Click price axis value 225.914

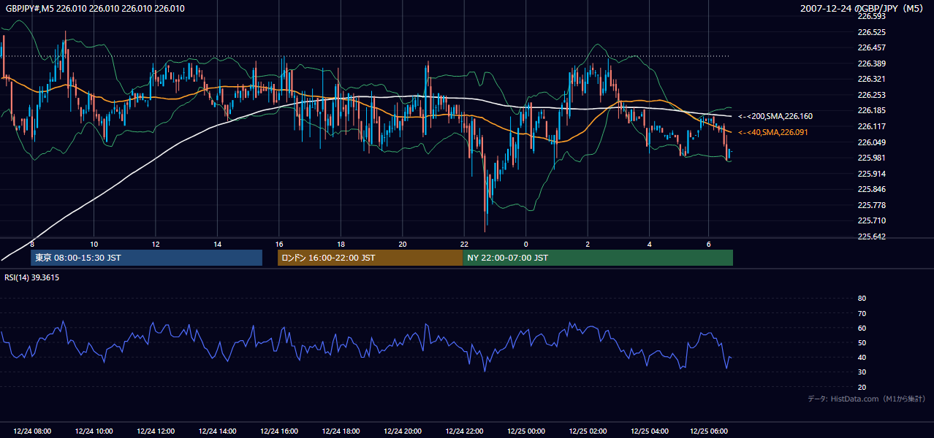(x=871, y=174)
